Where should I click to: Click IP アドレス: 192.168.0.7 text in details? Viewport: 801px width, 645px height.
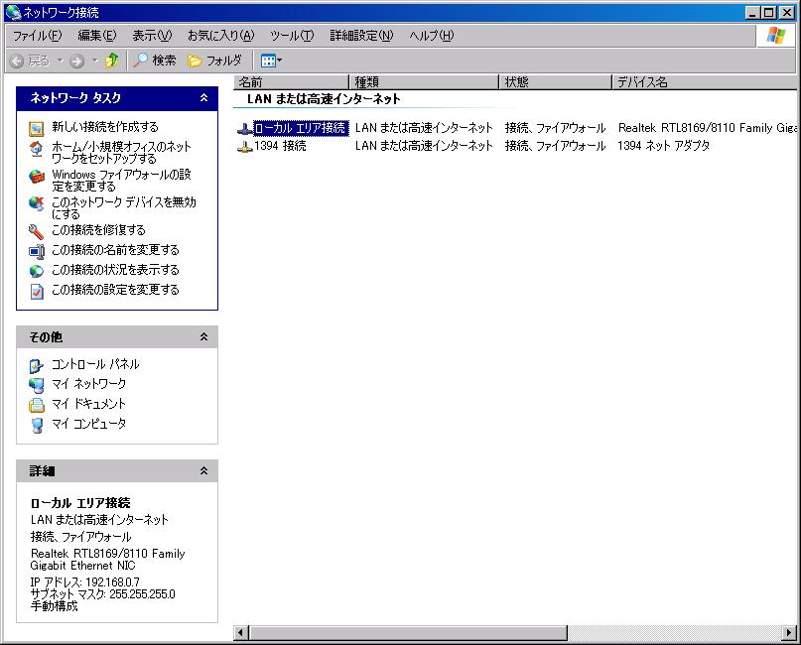point(84,582)
